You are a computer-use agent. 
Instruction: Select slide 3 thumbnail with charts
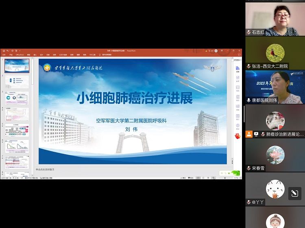pos(17,98)
